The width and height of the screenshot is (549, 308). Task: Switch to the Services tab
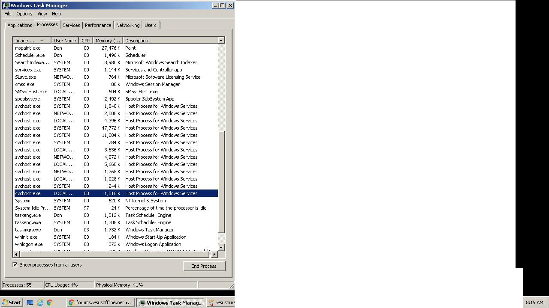pyautogui.click(x=71, y=25)
